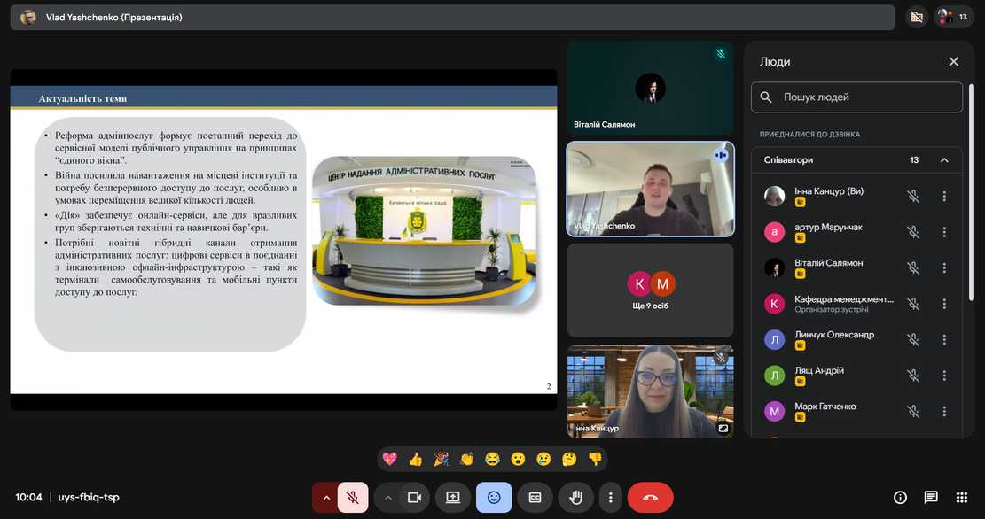The height and width of the screenshot is (519, 985).
Task: Open more options for Линчук Олександр
Action: [x=944, y=339]
